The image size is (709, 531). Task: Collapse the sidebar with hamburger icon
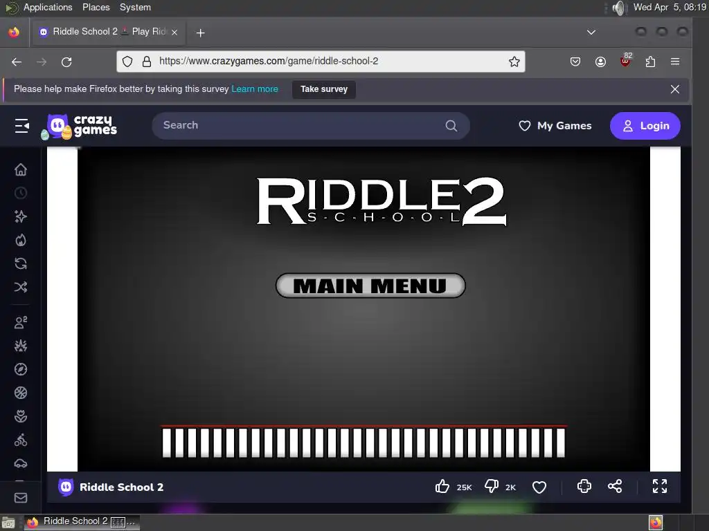[x=21, y=126]
